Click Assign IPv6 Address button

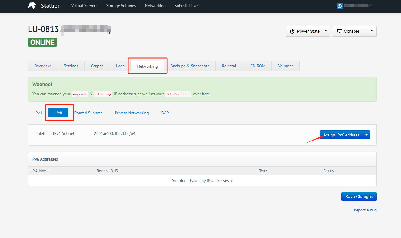point(341,135)
